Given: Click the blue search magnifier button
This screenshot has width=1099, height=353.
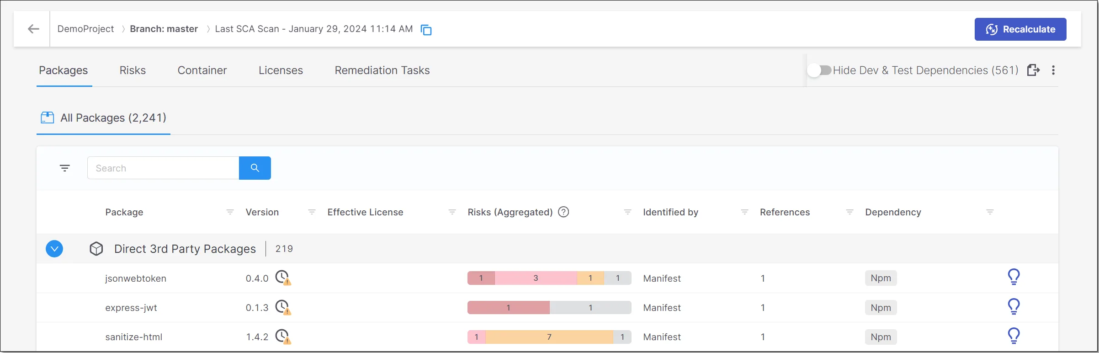Looking at the screenshot, I should click(255, 168).
